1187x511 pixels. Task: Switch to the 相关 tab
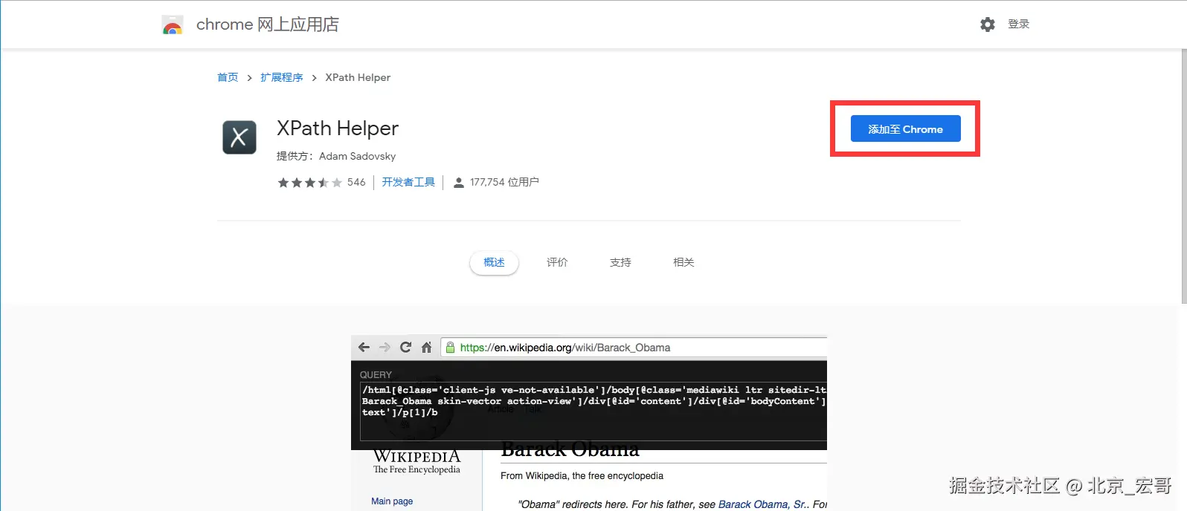click(683, 262)
